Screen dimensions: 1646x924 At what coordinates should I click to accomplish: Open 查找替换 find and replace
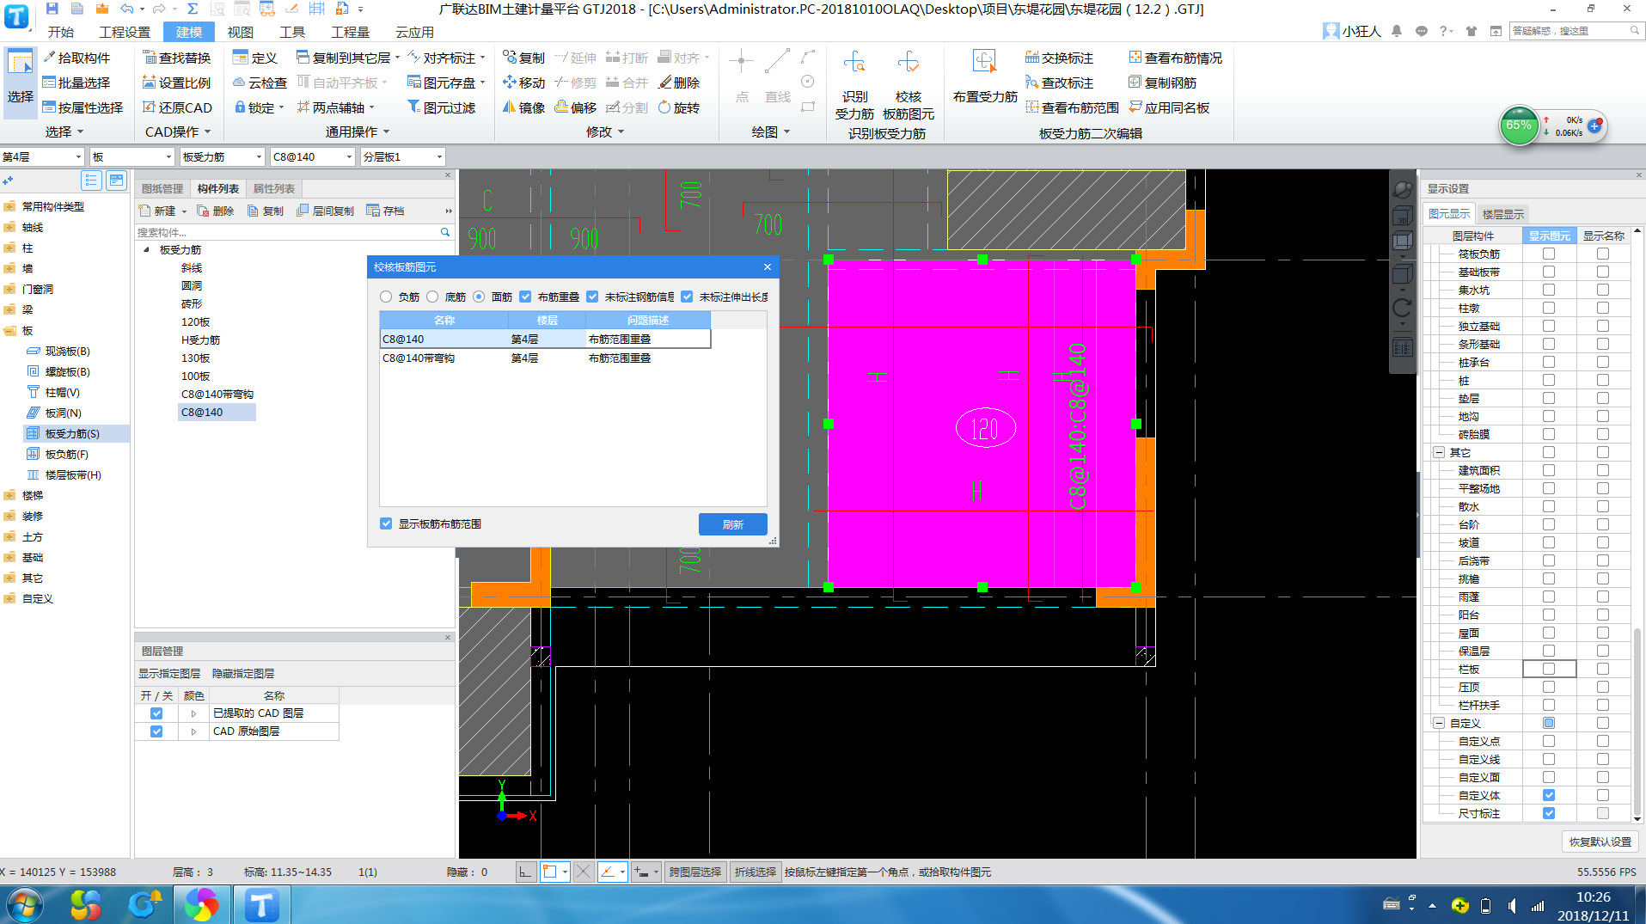coord(176,58)
